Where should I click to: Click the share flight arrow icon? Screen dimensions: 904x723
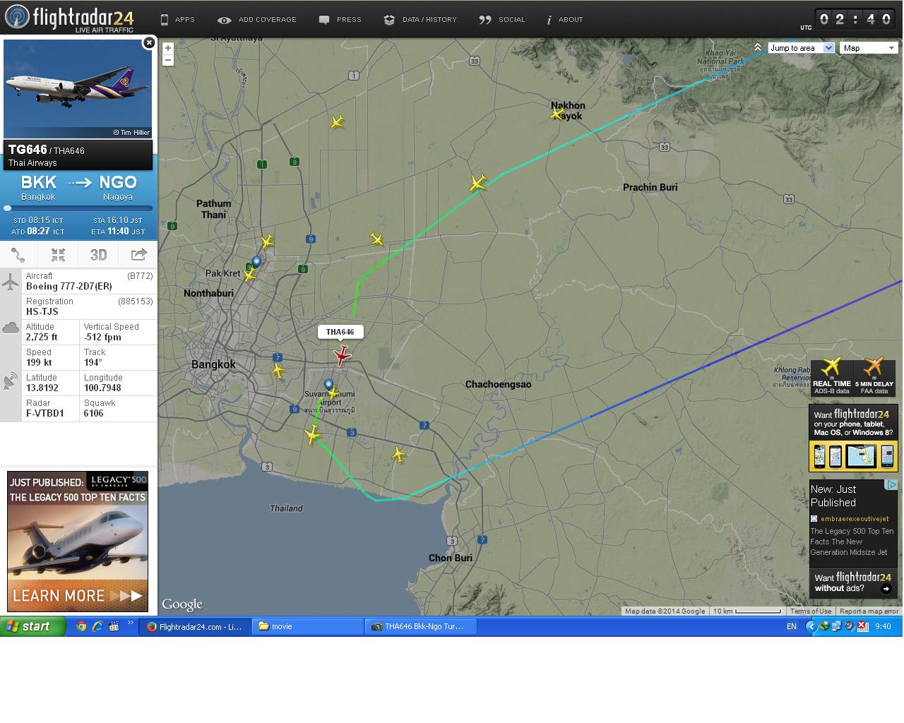click(138, 255)
